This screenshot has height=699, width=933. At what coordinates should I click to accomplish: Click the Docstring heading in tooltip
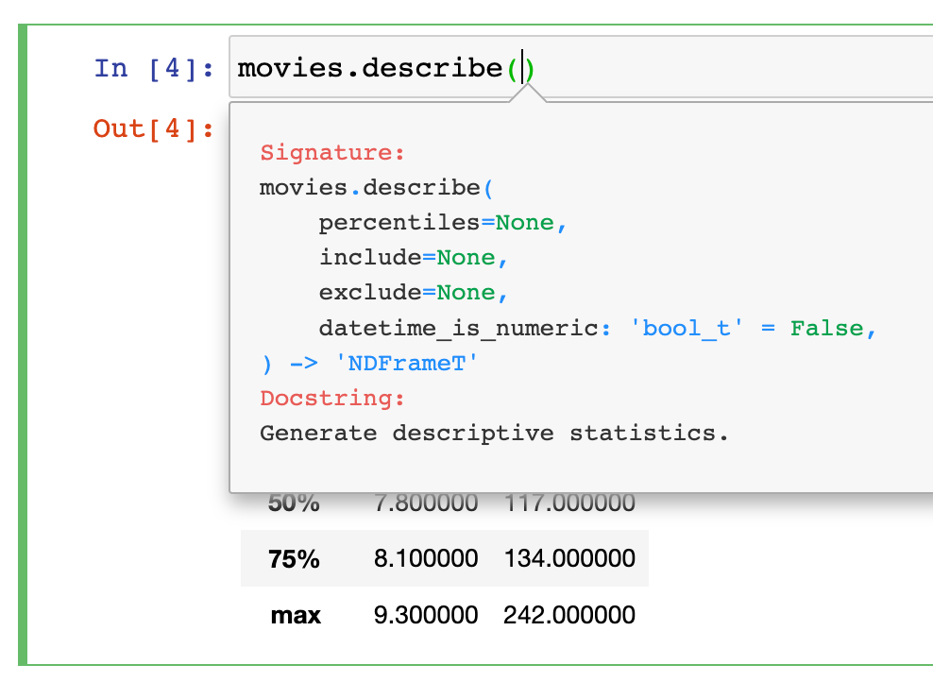332,399
